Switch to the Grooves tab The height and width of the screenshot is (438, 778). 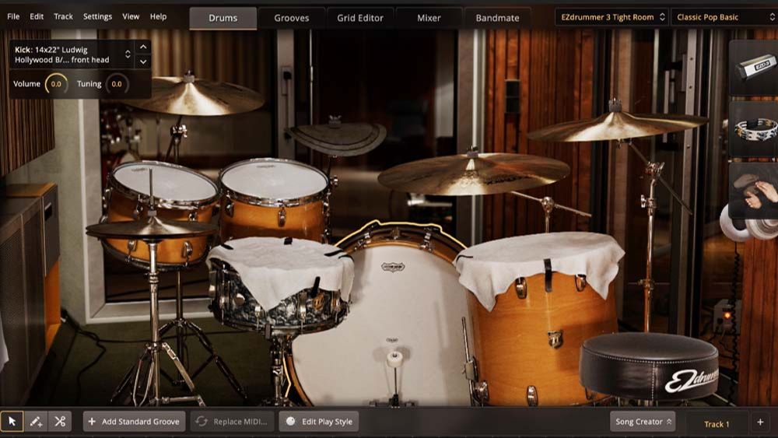point(292,18)
